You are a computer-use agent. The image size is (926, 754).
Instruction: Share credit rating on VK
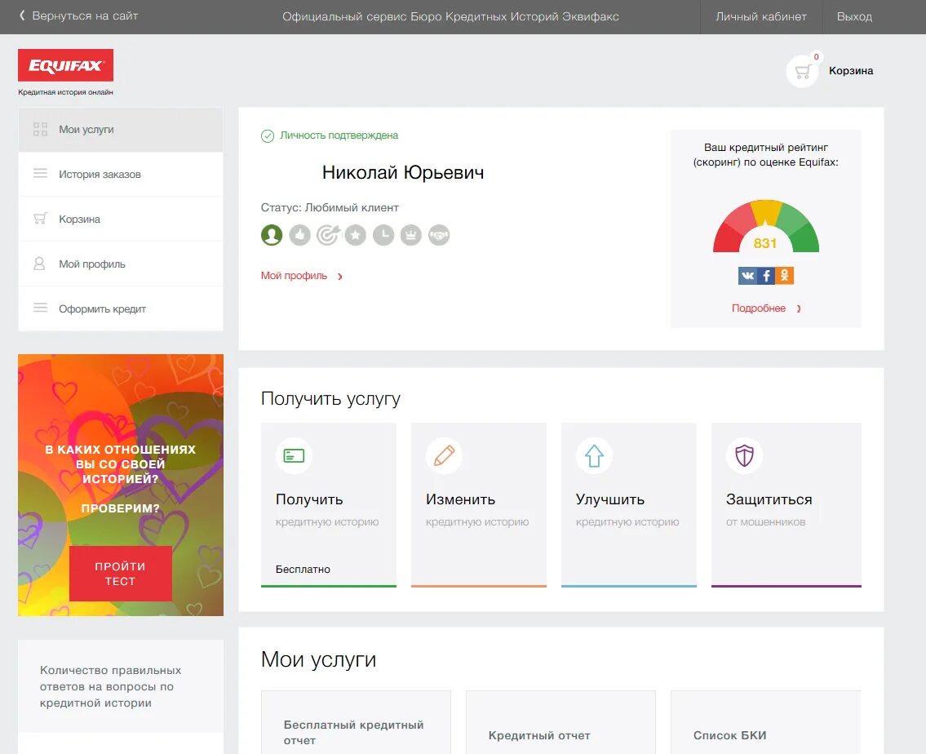[747, 275]
